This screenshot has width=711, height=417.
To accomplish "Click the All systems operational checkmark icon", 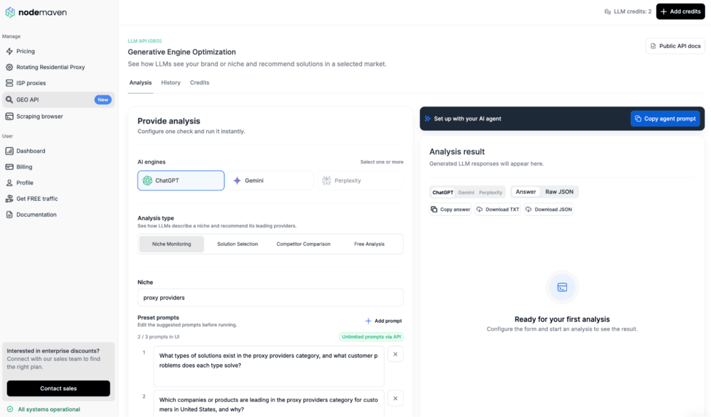I will tap(10, 409).
